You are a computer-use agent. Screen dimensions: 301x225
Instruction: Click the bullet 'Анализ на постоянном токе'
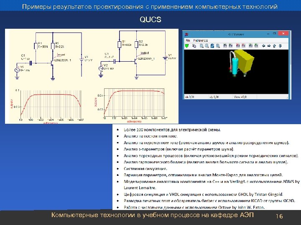(x=150, y=136)
